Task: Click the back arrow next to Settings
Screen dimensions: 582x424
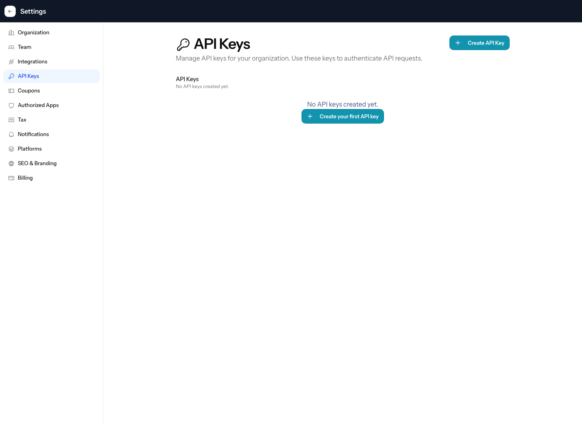Action: coord(10,11)
